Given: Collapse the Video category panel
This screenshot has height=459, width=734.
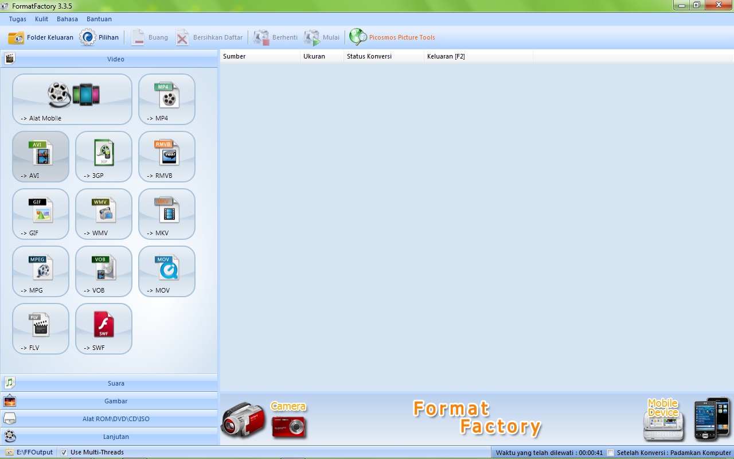Looking at the screenshot, I should click(x=109, y=59).
